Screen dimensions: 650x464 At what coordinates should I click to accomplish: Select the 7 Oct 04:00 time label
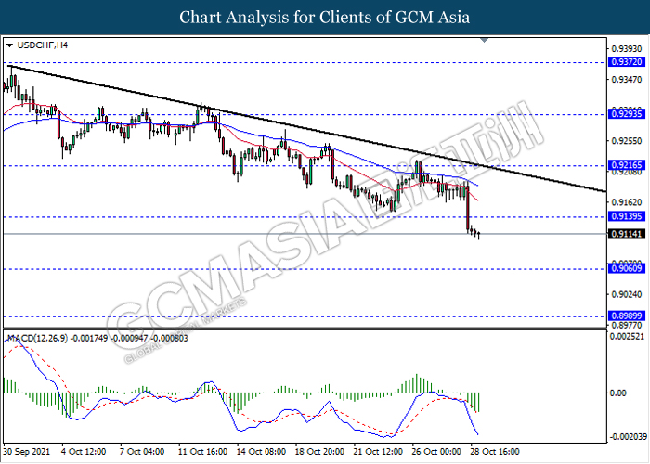[142, 452]
